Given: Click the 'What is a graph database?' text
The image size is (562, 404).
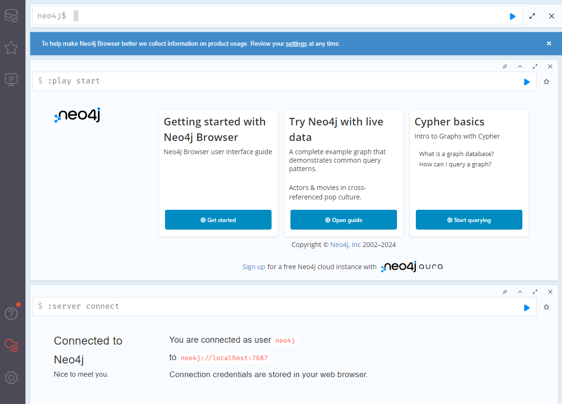Looking at the screenshot, I should pos(456,154).
